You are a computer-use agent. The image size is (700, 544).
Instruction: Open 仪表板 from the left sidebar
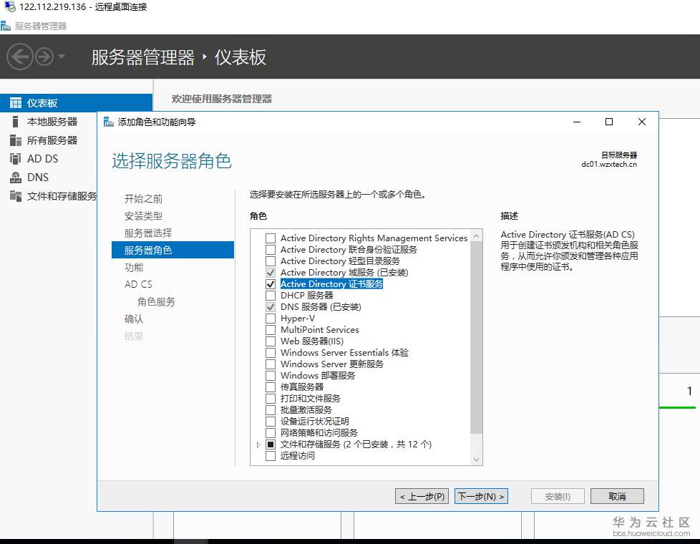43,102
